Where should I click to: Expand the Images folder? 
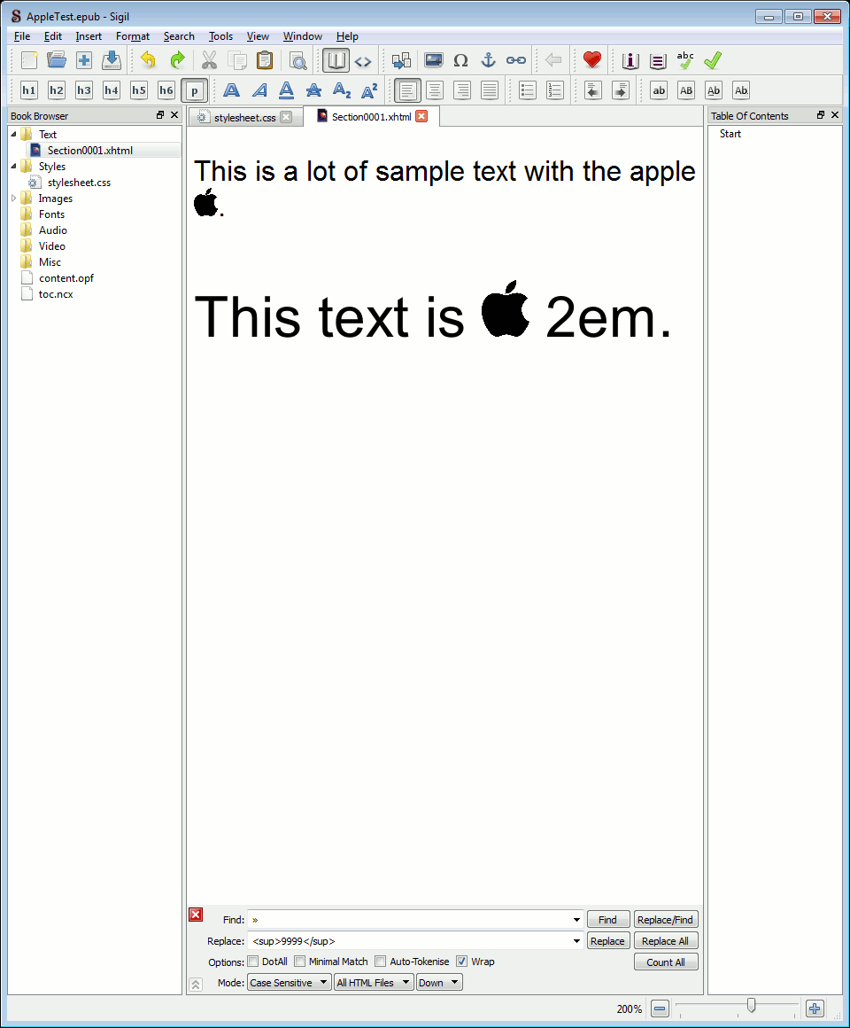click(14, 198)
